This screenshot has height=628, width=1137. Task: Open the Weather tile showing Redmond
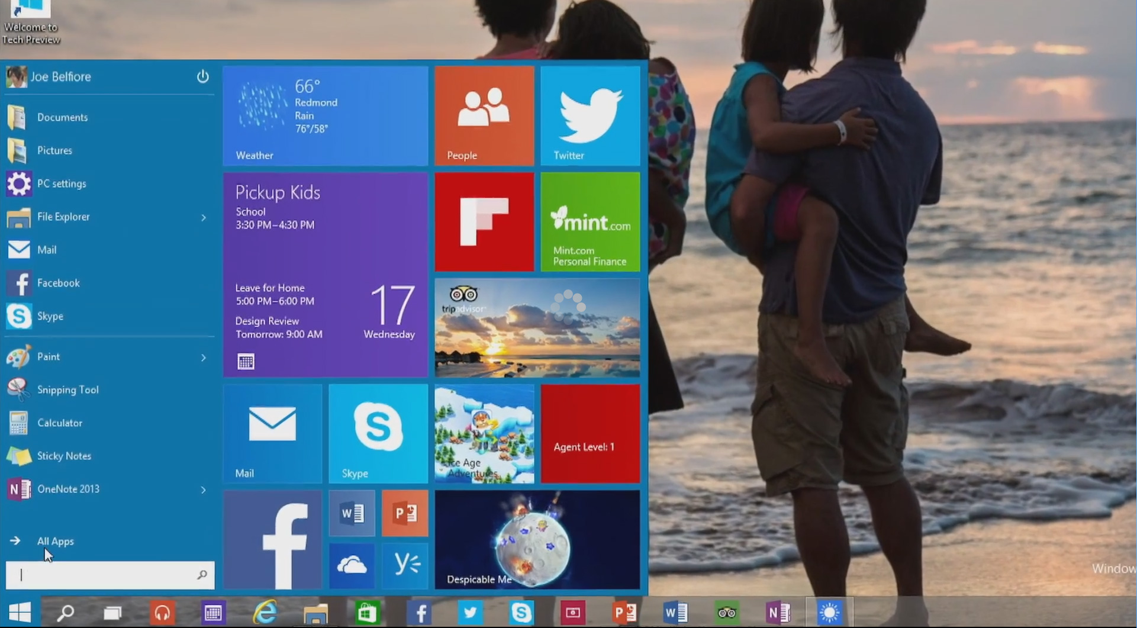(326, 116)
